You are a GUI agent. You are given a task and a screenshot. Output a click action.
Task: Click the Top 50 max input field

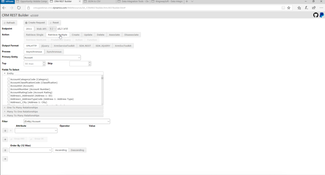coord(33,63)
